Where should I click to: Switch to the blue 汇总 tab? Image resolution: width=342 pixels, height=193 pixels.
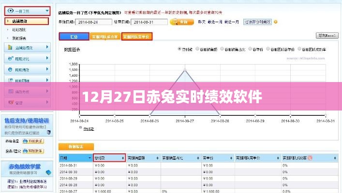click(x=74, y=37)
